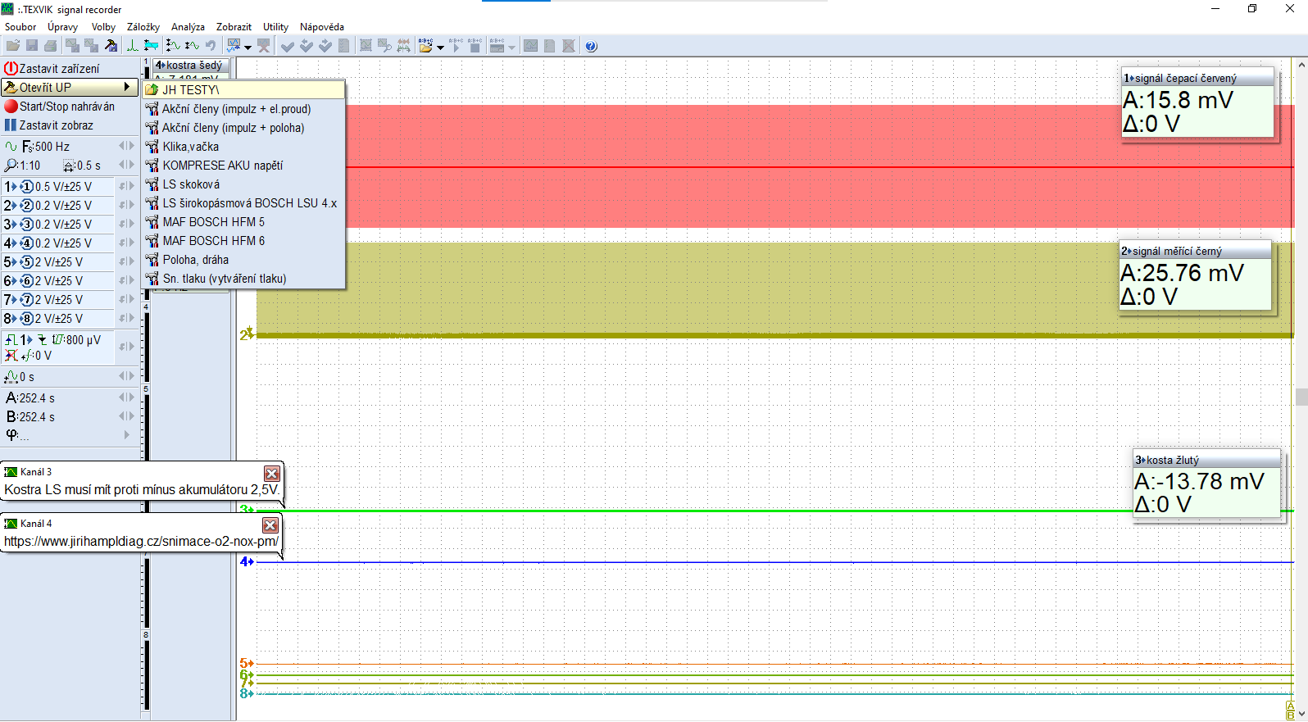
Task: Click the Zastavit zobraz pause icon
Action: [x=11, y=125]
